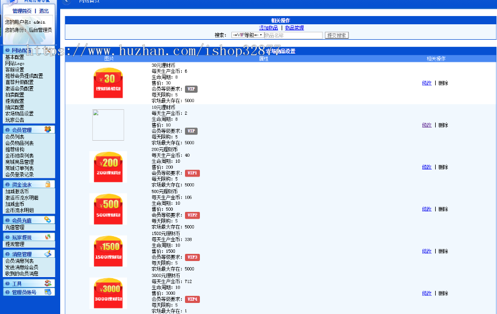Open the VIP等级 search dropdown
Image resolution: width=497 pixels, height=314 pixels.
247,35
